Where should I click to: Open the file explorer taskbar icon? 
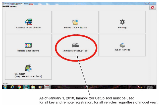point(33,87)
